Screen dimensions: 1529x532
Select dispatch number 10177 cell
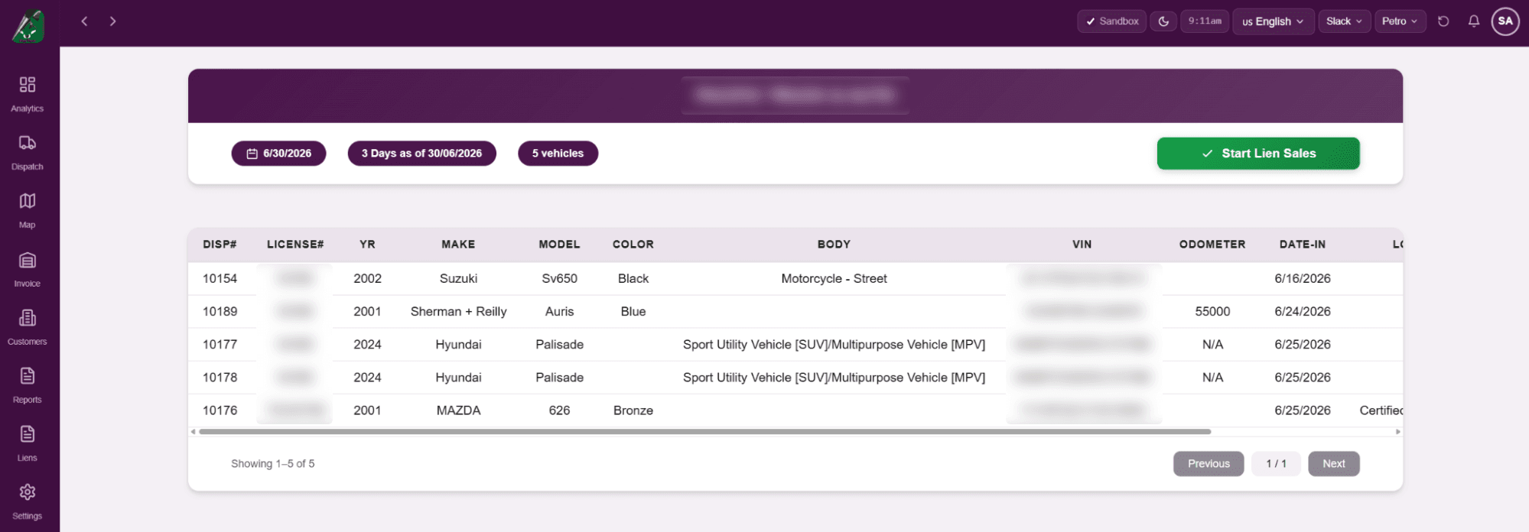click(x=220, y=344)
